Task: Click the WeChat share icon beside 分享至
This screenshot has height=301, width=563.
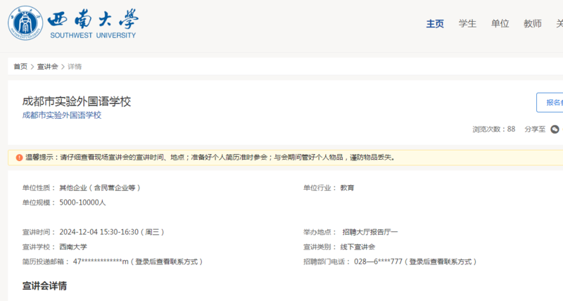Action: 555,129
